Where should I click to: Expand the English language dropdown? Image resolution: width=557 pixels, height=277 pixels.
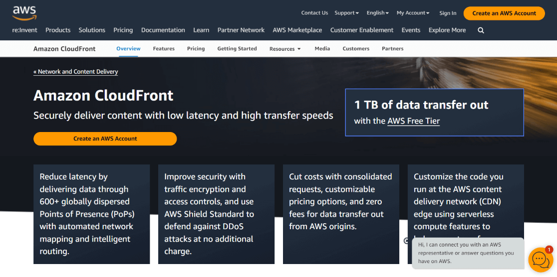[378, 13]
